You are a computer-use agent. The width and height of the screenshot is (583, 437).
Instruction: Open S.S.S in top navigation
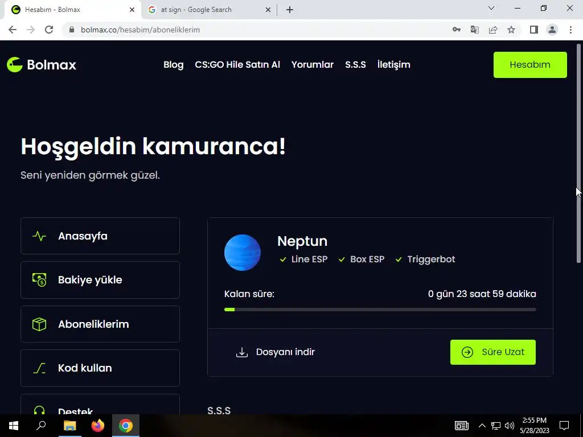coord(355,65)
